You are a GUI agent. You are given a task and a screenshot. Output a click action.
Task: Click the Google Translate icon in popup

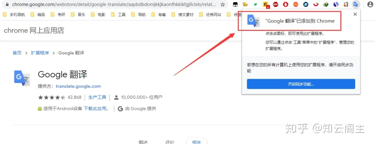[x=253, y=21]
